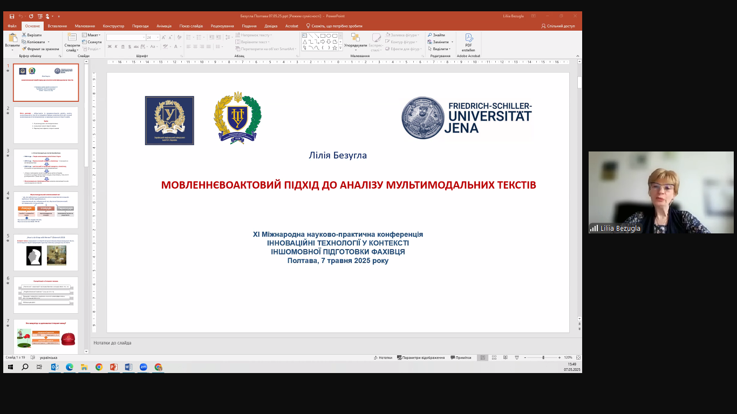
Task: Toggle italic formatting (К)
Action: pyautogui.click(x=116, y=46)
